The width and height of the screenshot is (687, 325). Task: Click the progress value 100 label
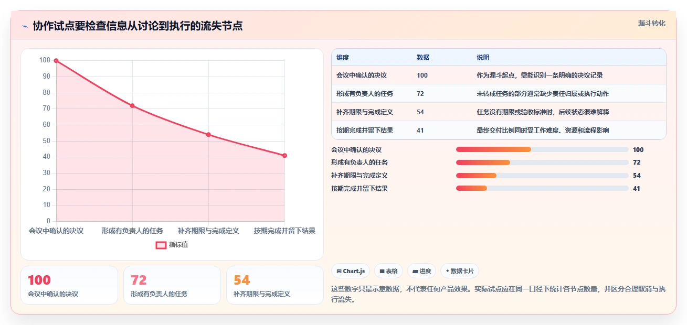[638, 150]
